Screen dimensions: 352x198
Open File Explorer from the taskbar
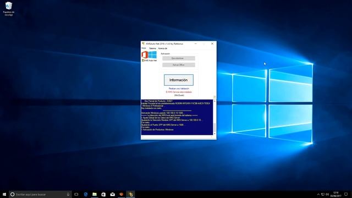95,194
